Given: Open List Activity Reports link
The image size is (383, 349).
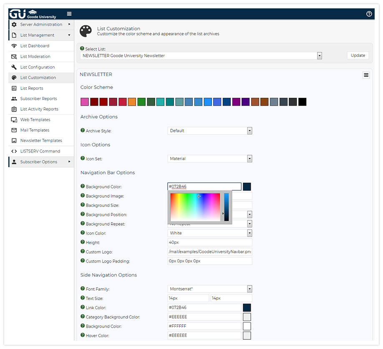Looking at the screenshot, I should [x=39, y=109].
